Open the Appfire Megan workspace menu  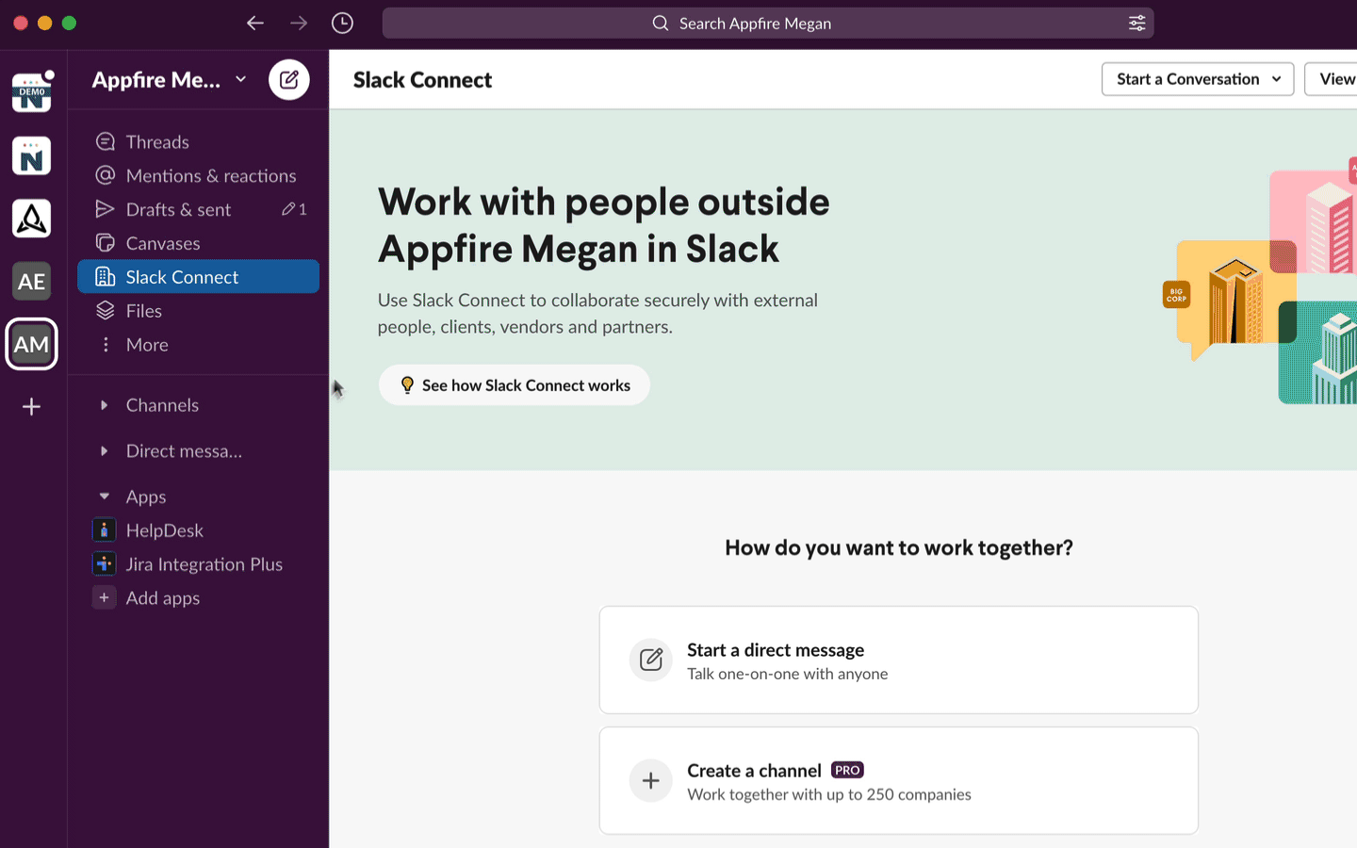coord(170,80)
